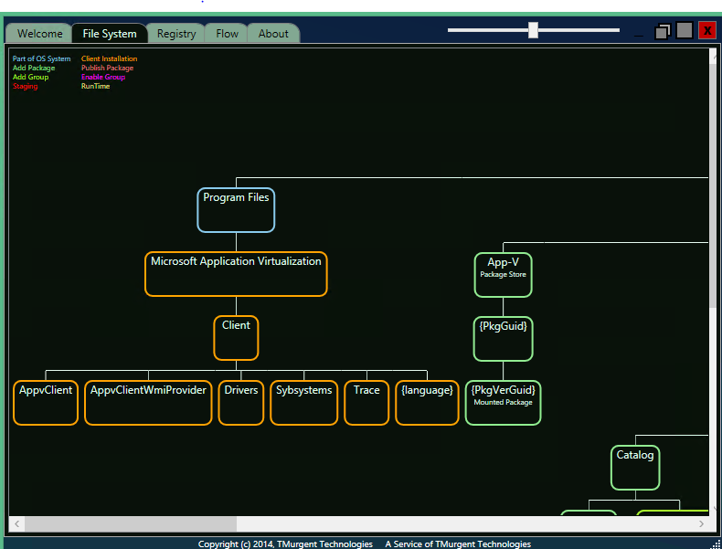Viewport: 722px width, 549px height.
Task: Click the horizontal scrollbar right arrow
Action: [701, 523]
